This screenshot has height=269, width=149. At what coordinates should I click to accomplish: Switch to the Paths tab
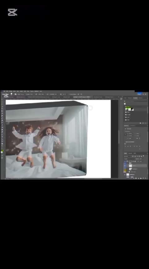coord(135,153)
